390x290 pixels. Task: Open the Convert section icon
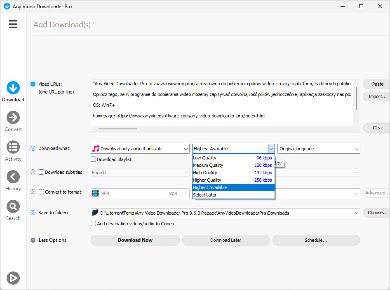click(13, 117)
